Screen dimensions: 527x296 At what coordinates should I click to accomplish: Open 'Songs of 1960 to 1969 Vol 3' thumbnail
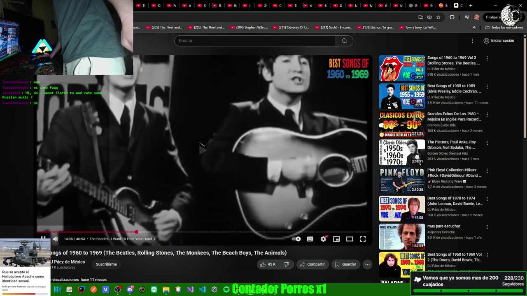402,68
